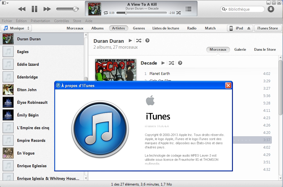This screenshot has width=283, height=187.
Task: Open the Contrôles menu
Action: pyautogui.click(x=62, y=21)
